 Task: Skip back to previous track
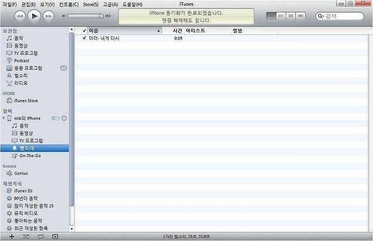point(20,16)
